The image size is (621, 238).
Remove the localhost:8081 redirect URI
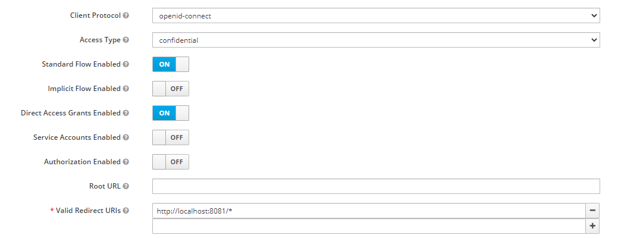click(592, 211)
